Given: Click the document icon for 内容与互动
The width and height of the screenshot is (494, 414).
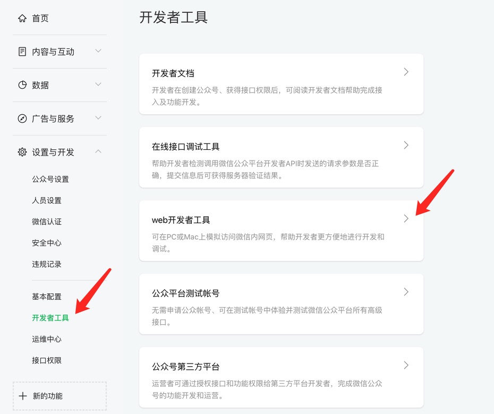Looking at the screenshot, I should click(x=22, y=52).
